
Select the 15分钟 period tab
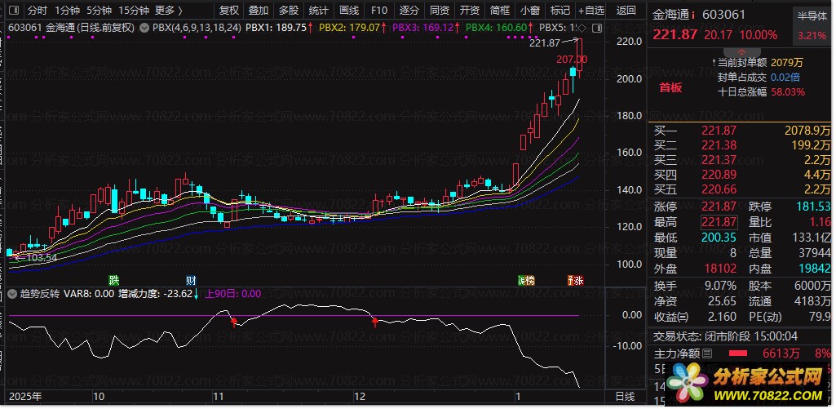[134, 11]
